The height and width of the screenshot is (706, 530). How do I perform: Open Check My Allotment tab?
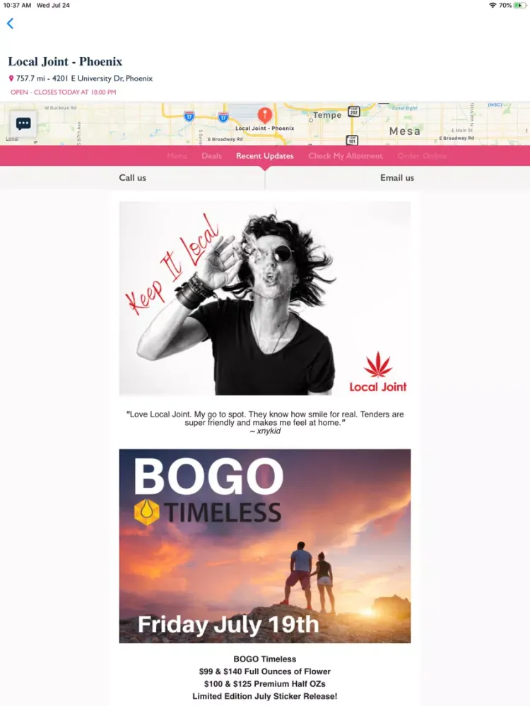(346, 156)
